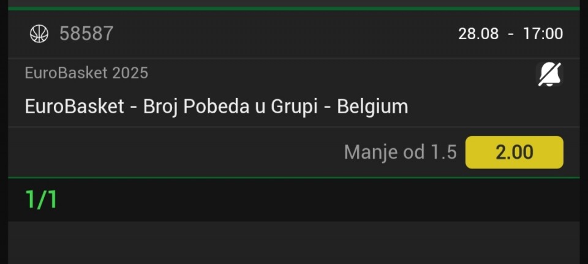Tap the event code 58587
Viewport: 588px width, 264px height.
(x=86, y=34)
